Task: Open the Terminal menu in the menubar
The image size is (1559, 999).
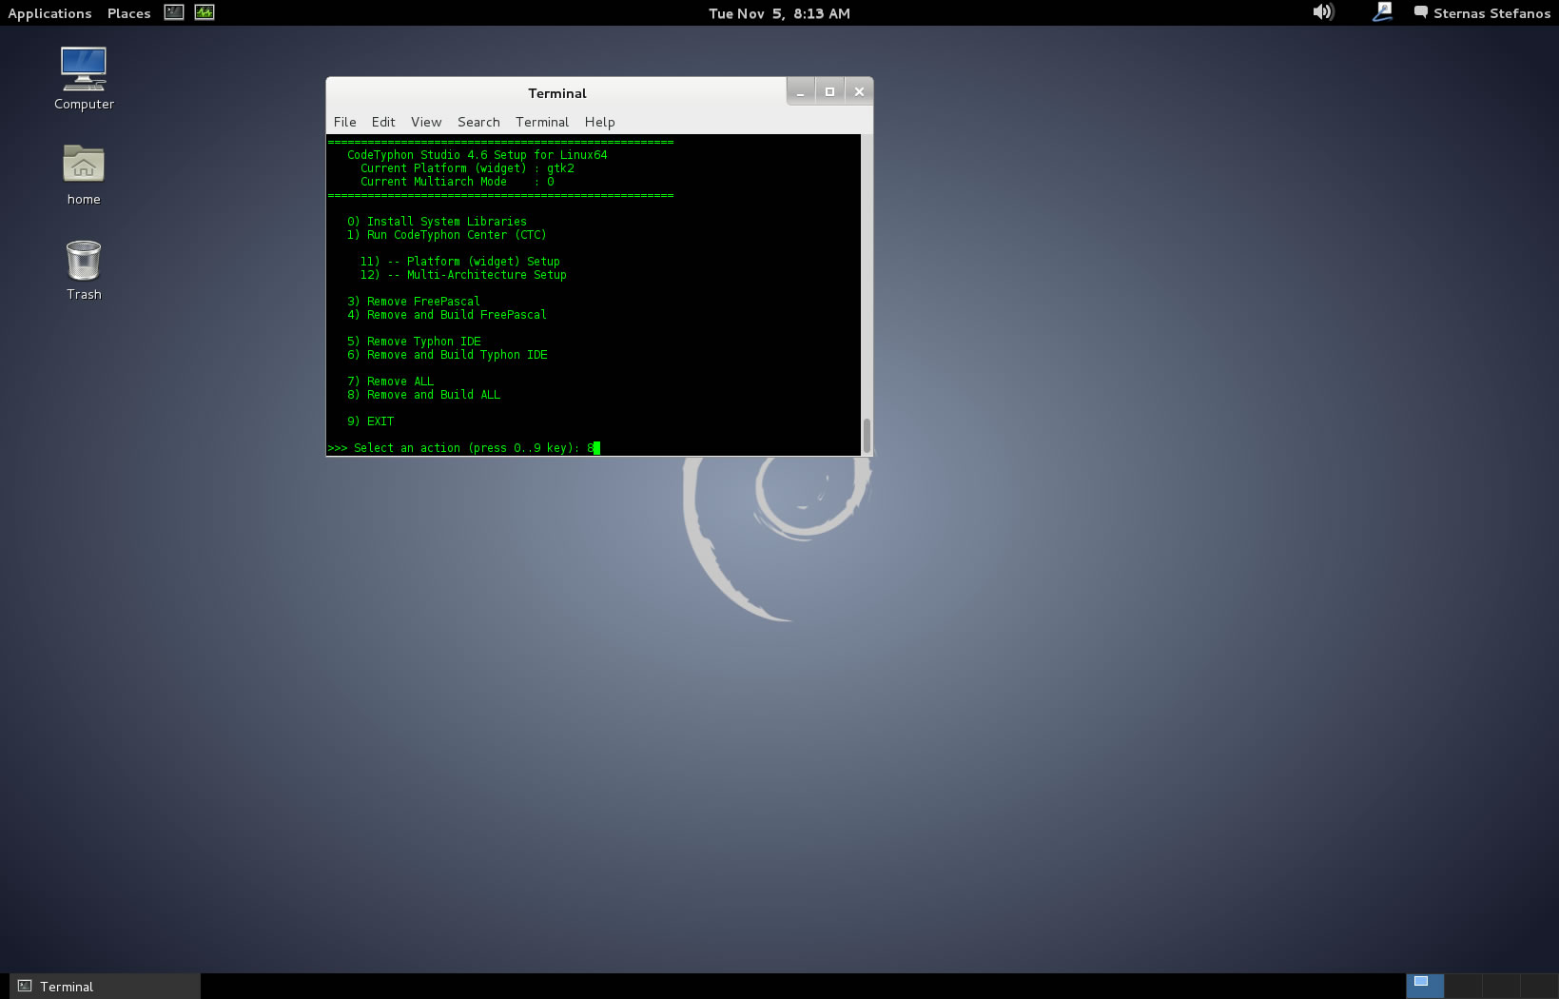Action: (x=542, y=122)
